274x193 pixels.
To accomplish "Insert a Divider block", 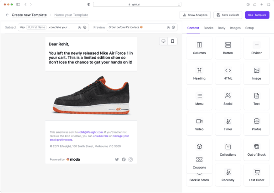I will (x=256, y=48).
